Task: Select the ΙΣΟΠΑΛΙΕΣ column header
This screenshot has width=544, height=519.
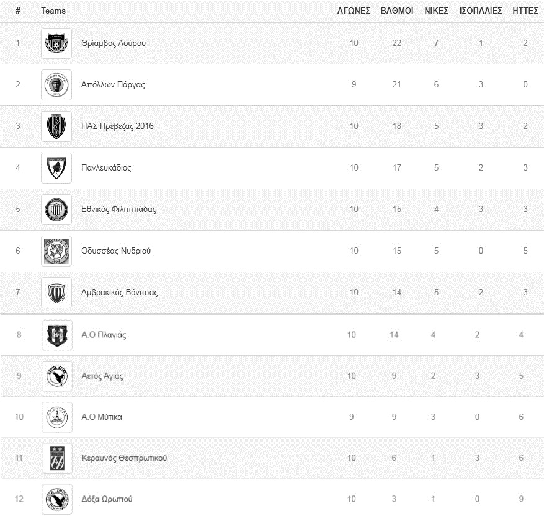Action: click(481, 11)
